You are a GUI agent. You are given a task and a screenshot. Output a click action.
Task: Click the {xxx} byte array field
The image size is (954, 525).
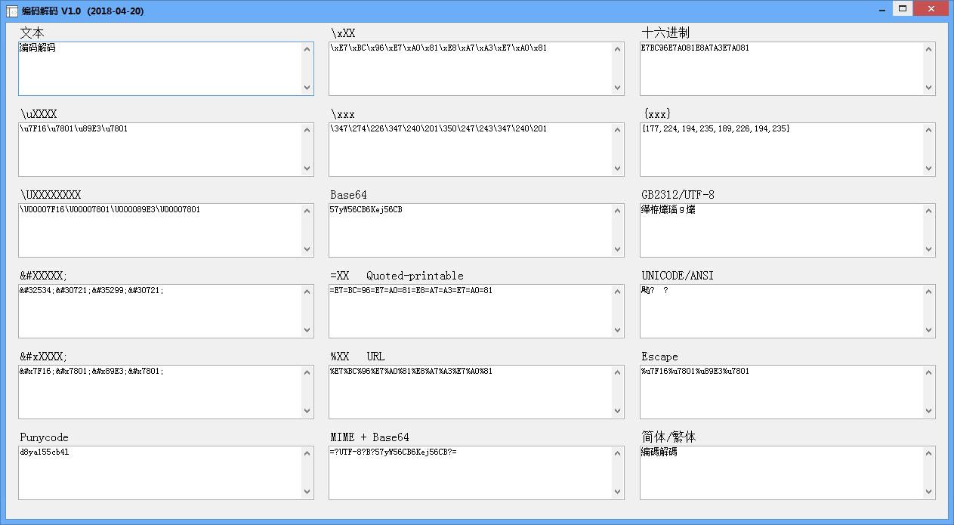click(780, 150)
